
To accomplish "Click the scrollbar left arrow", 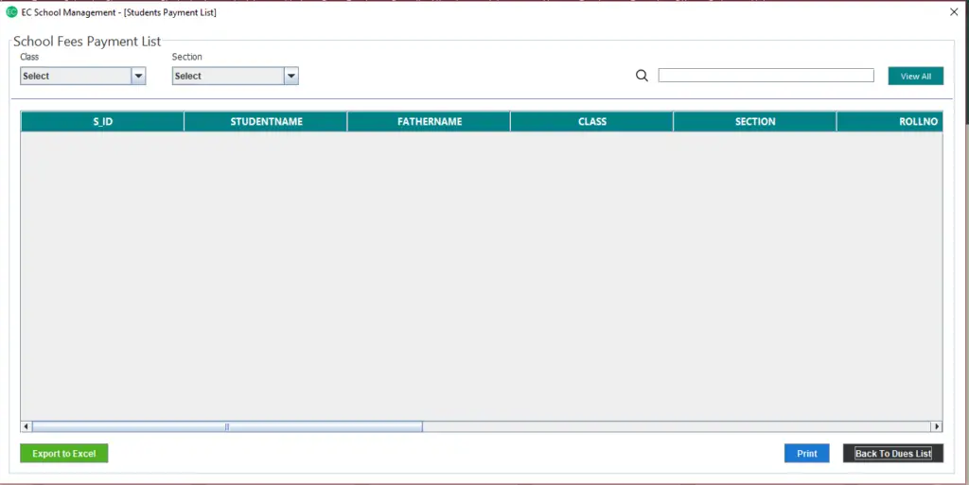I will (x=26, y=426).
